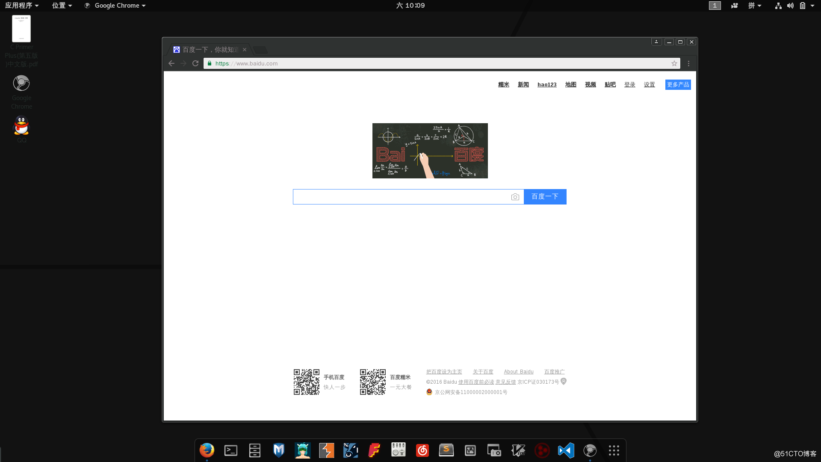Click the 更多产品 button
This screenshot has width=821, height=462.
click(x=678, y=85)
